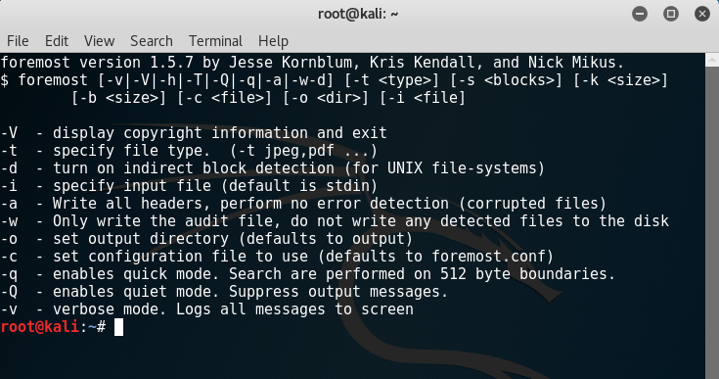Open the File menu
The height and width of the screenshot is (379, 719).
(18, 41)
